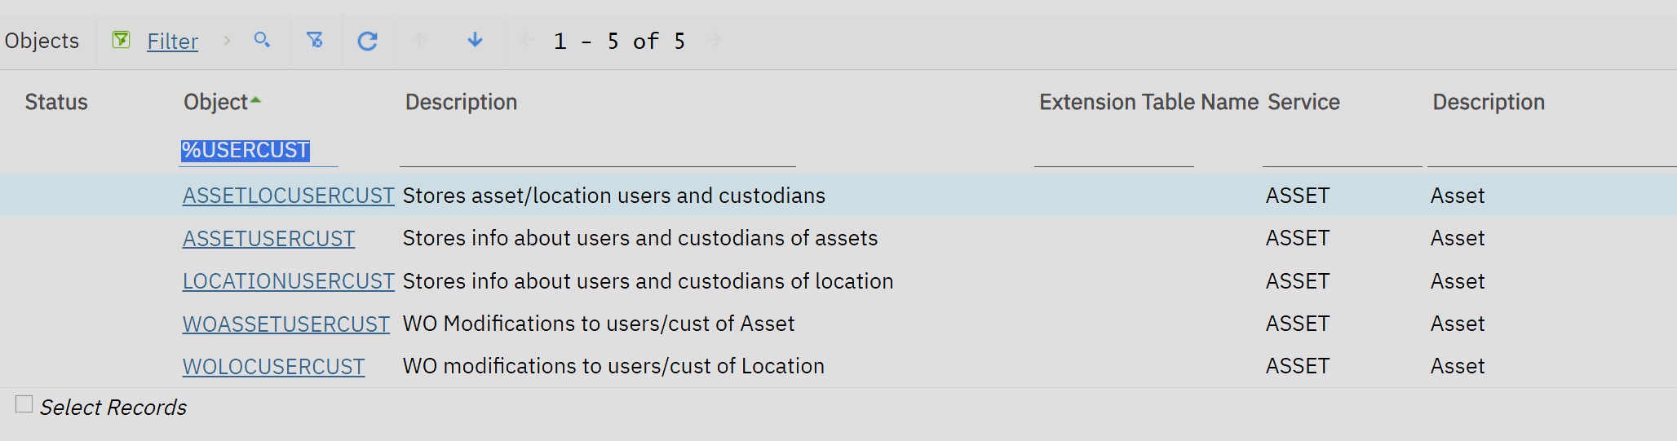Open the ASSETLOCUSERCUST object
The width and height of the screenshot is (1677, 441).
coord(288,196)
